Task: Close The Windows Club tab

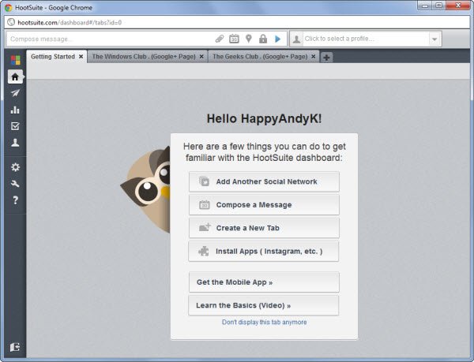Action: tap(201, 57)
